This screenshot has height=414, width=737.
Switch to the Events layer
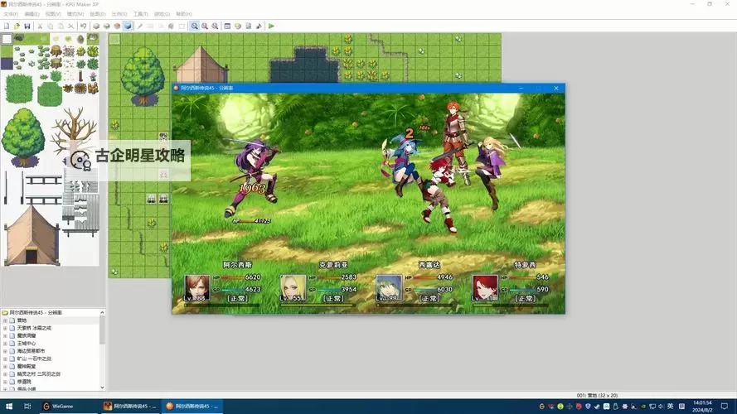[x=128, y=26]
